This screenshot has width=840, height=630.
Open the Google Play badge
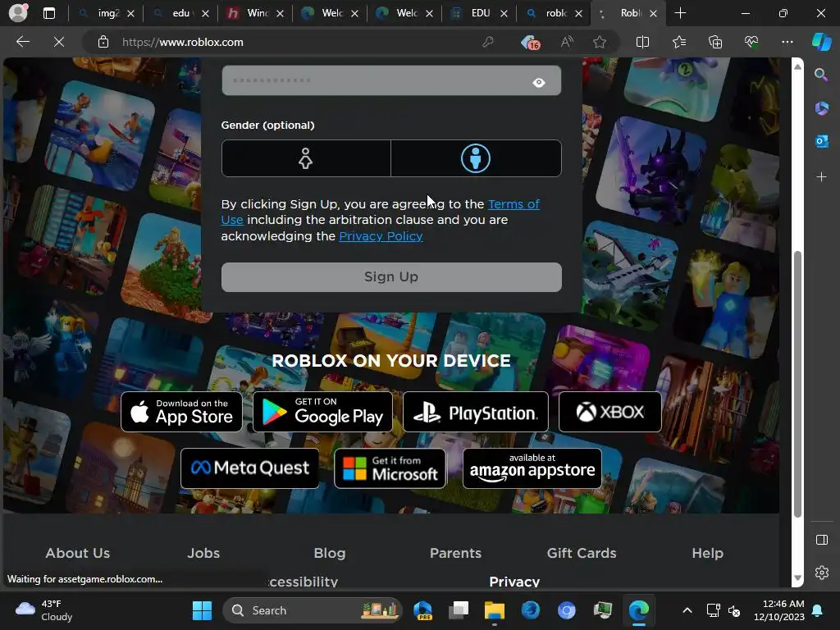point(322,412)
